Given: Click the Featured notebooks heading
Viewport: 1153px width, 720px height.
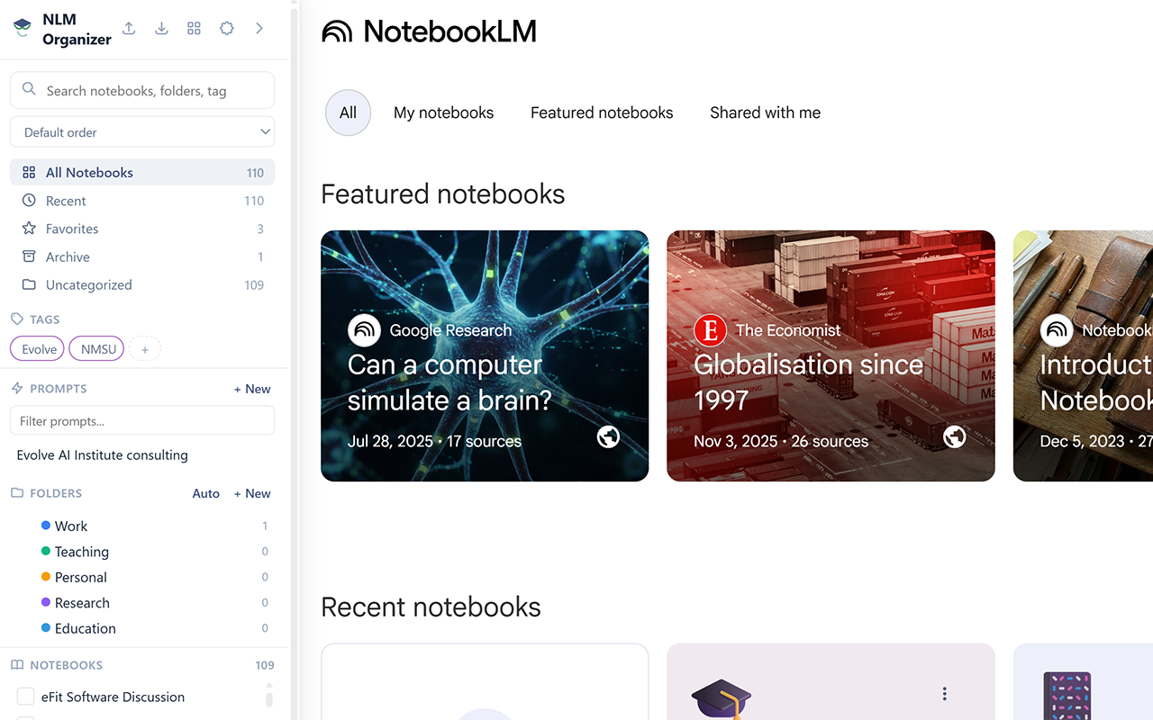Looking at the screenshot, I should click(443, 194).
